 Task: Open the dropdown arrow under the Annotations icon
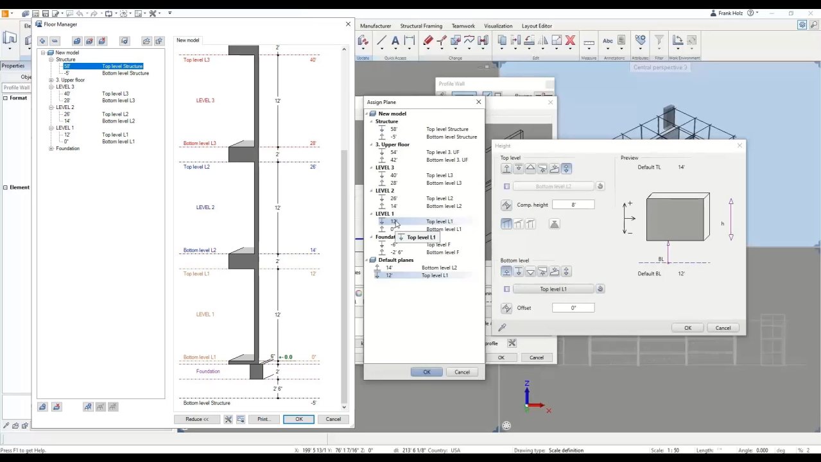tap(621, 49)
